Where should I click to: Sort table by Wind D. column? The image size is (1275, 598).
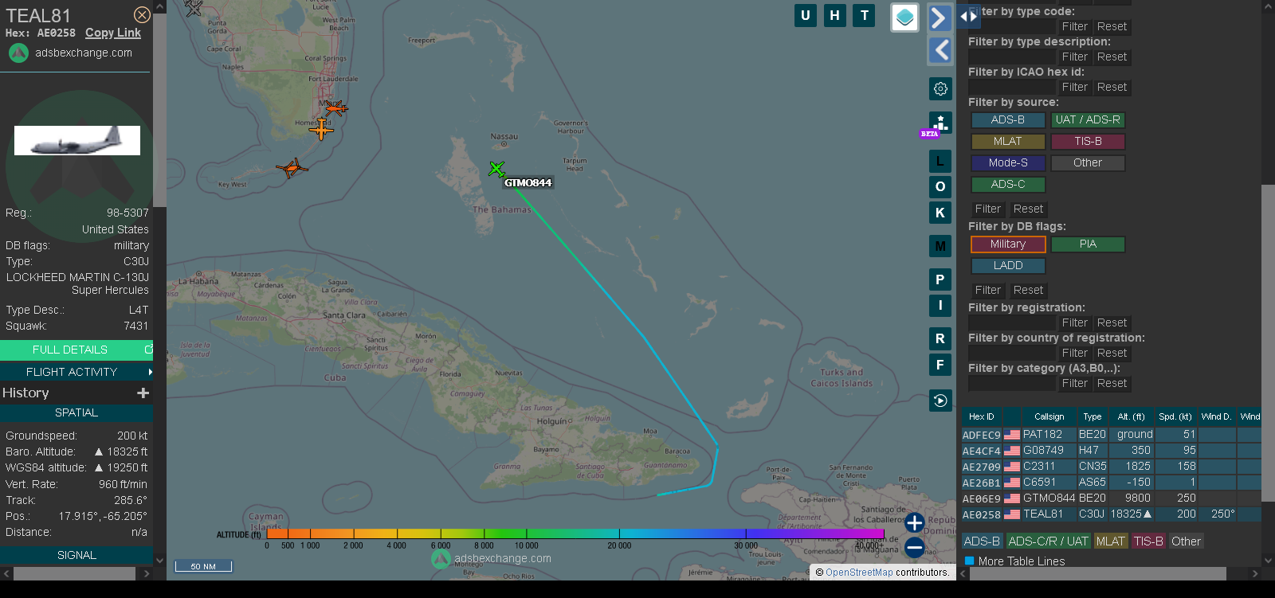point(1216,416)
